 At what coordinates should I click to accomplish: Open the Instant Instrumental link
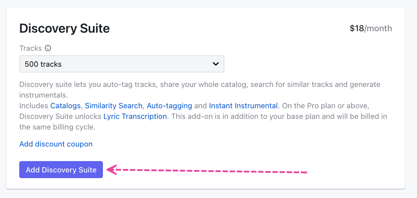coord(243,106)
